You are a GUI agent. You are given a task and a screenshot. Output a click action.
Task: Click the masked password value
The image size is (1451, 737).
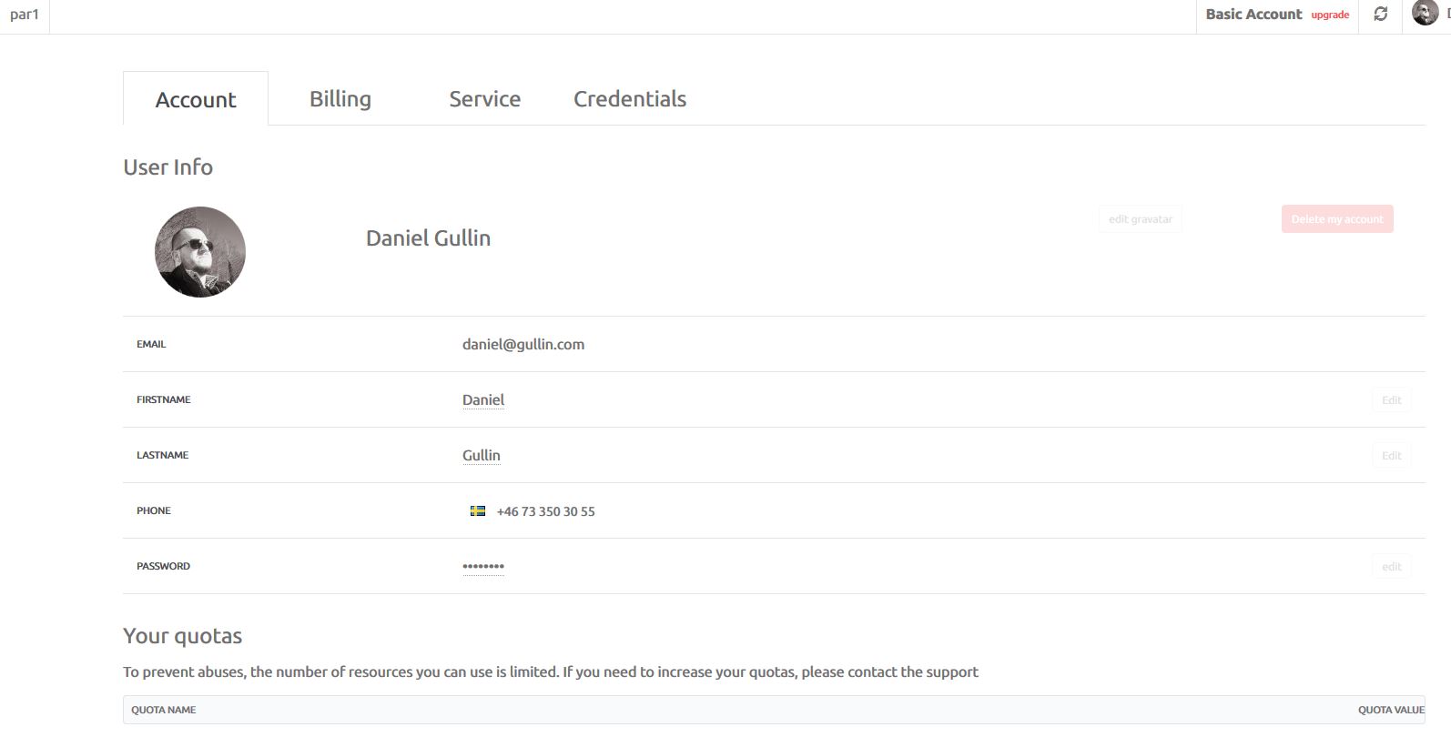point(483,566)
